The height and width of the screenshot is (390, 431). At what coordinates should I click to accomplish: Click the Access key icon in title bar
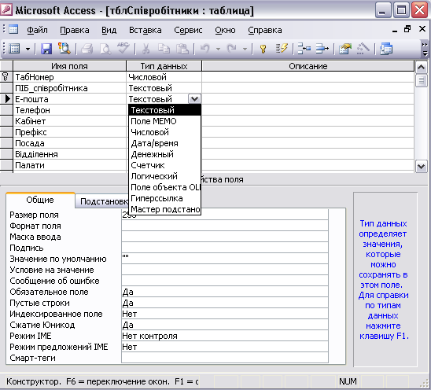(6, 10)
